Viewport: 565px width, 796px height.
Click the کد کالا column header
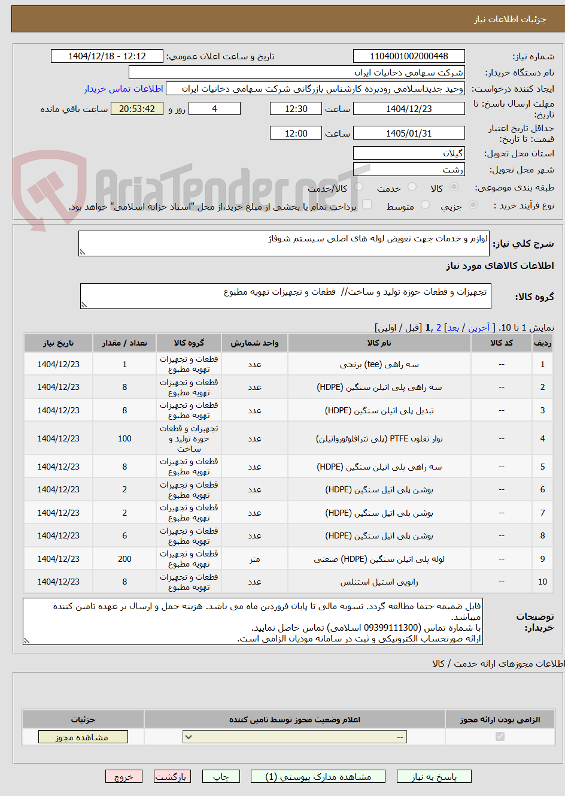(502, 343)
